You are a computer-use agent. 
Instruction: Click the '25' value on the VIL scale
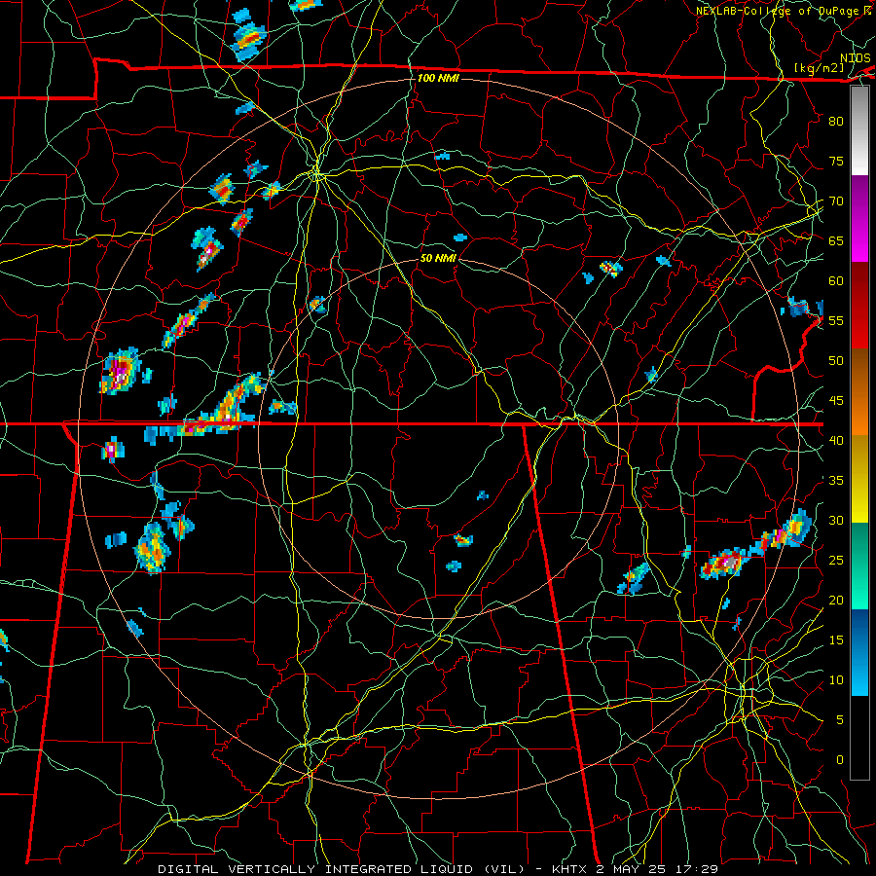coord(836,561)
